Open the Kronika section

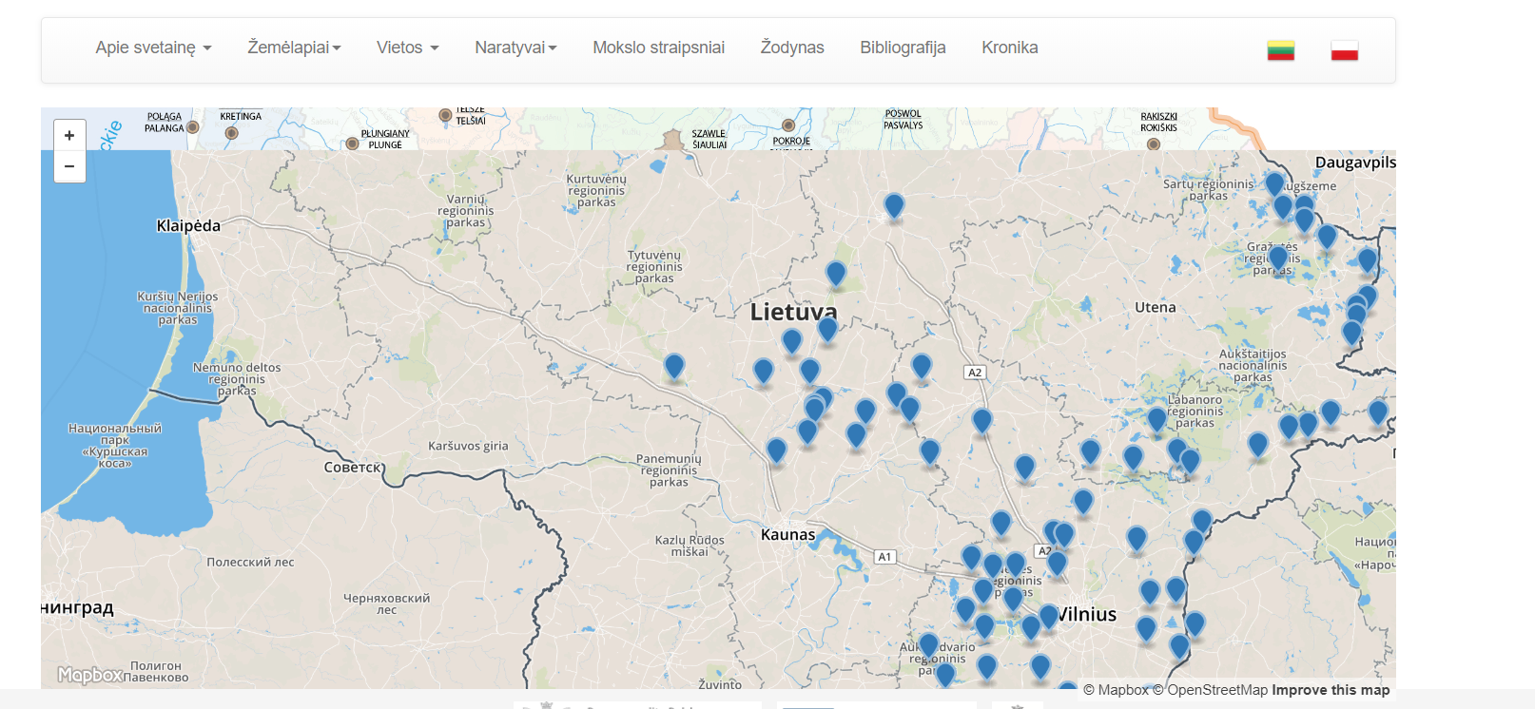(x=1009, y=48)
